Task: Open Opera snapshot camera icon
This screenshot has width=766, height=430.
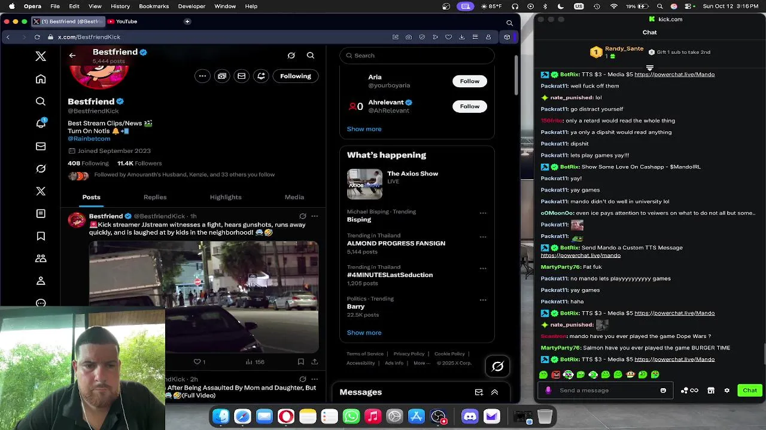Action: tap(409, 37)
